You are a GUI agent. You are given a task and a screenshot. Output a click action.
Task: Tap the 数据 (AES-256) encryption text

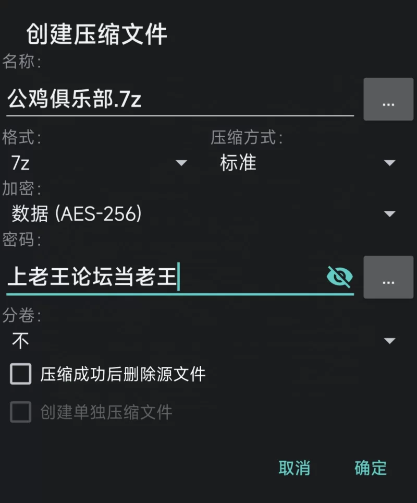click(77, 213)
